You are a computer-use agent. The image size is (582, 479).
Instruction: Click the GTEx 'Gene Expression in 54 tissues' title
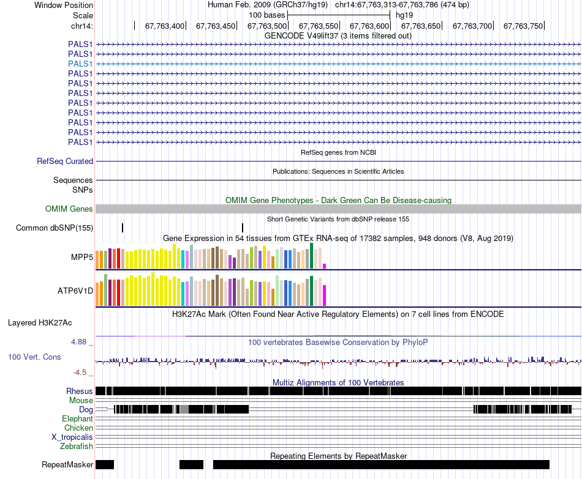click(x=338, y=239)
